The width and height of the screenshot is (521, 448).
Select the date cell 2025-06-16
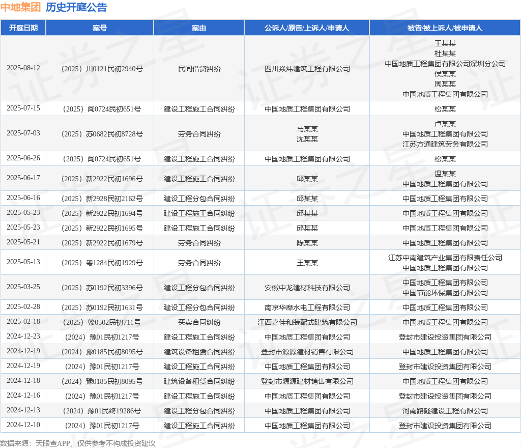tap(23, 198)
